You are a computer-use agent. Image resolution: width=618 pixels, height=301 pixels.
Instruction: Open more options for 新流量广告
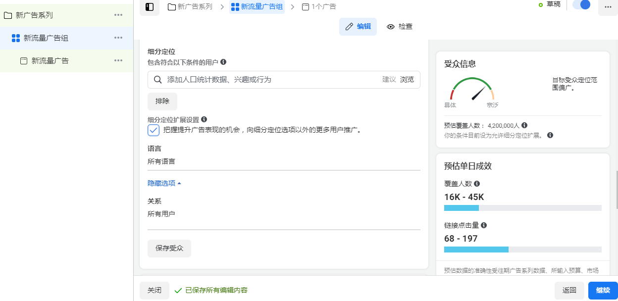118,60
